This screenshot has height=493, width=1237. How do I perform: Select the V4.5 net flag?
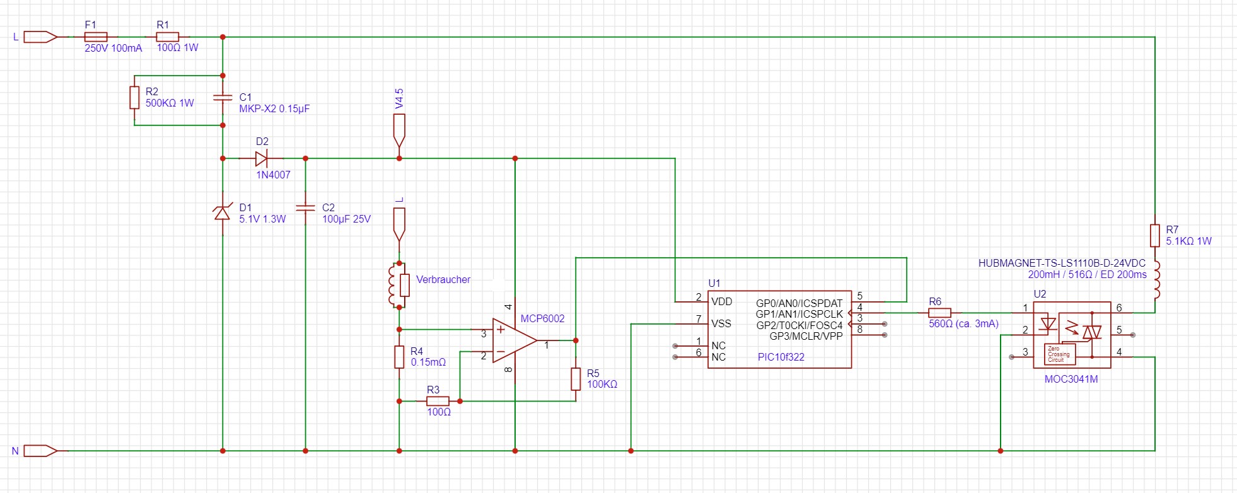tap(399, 129)
